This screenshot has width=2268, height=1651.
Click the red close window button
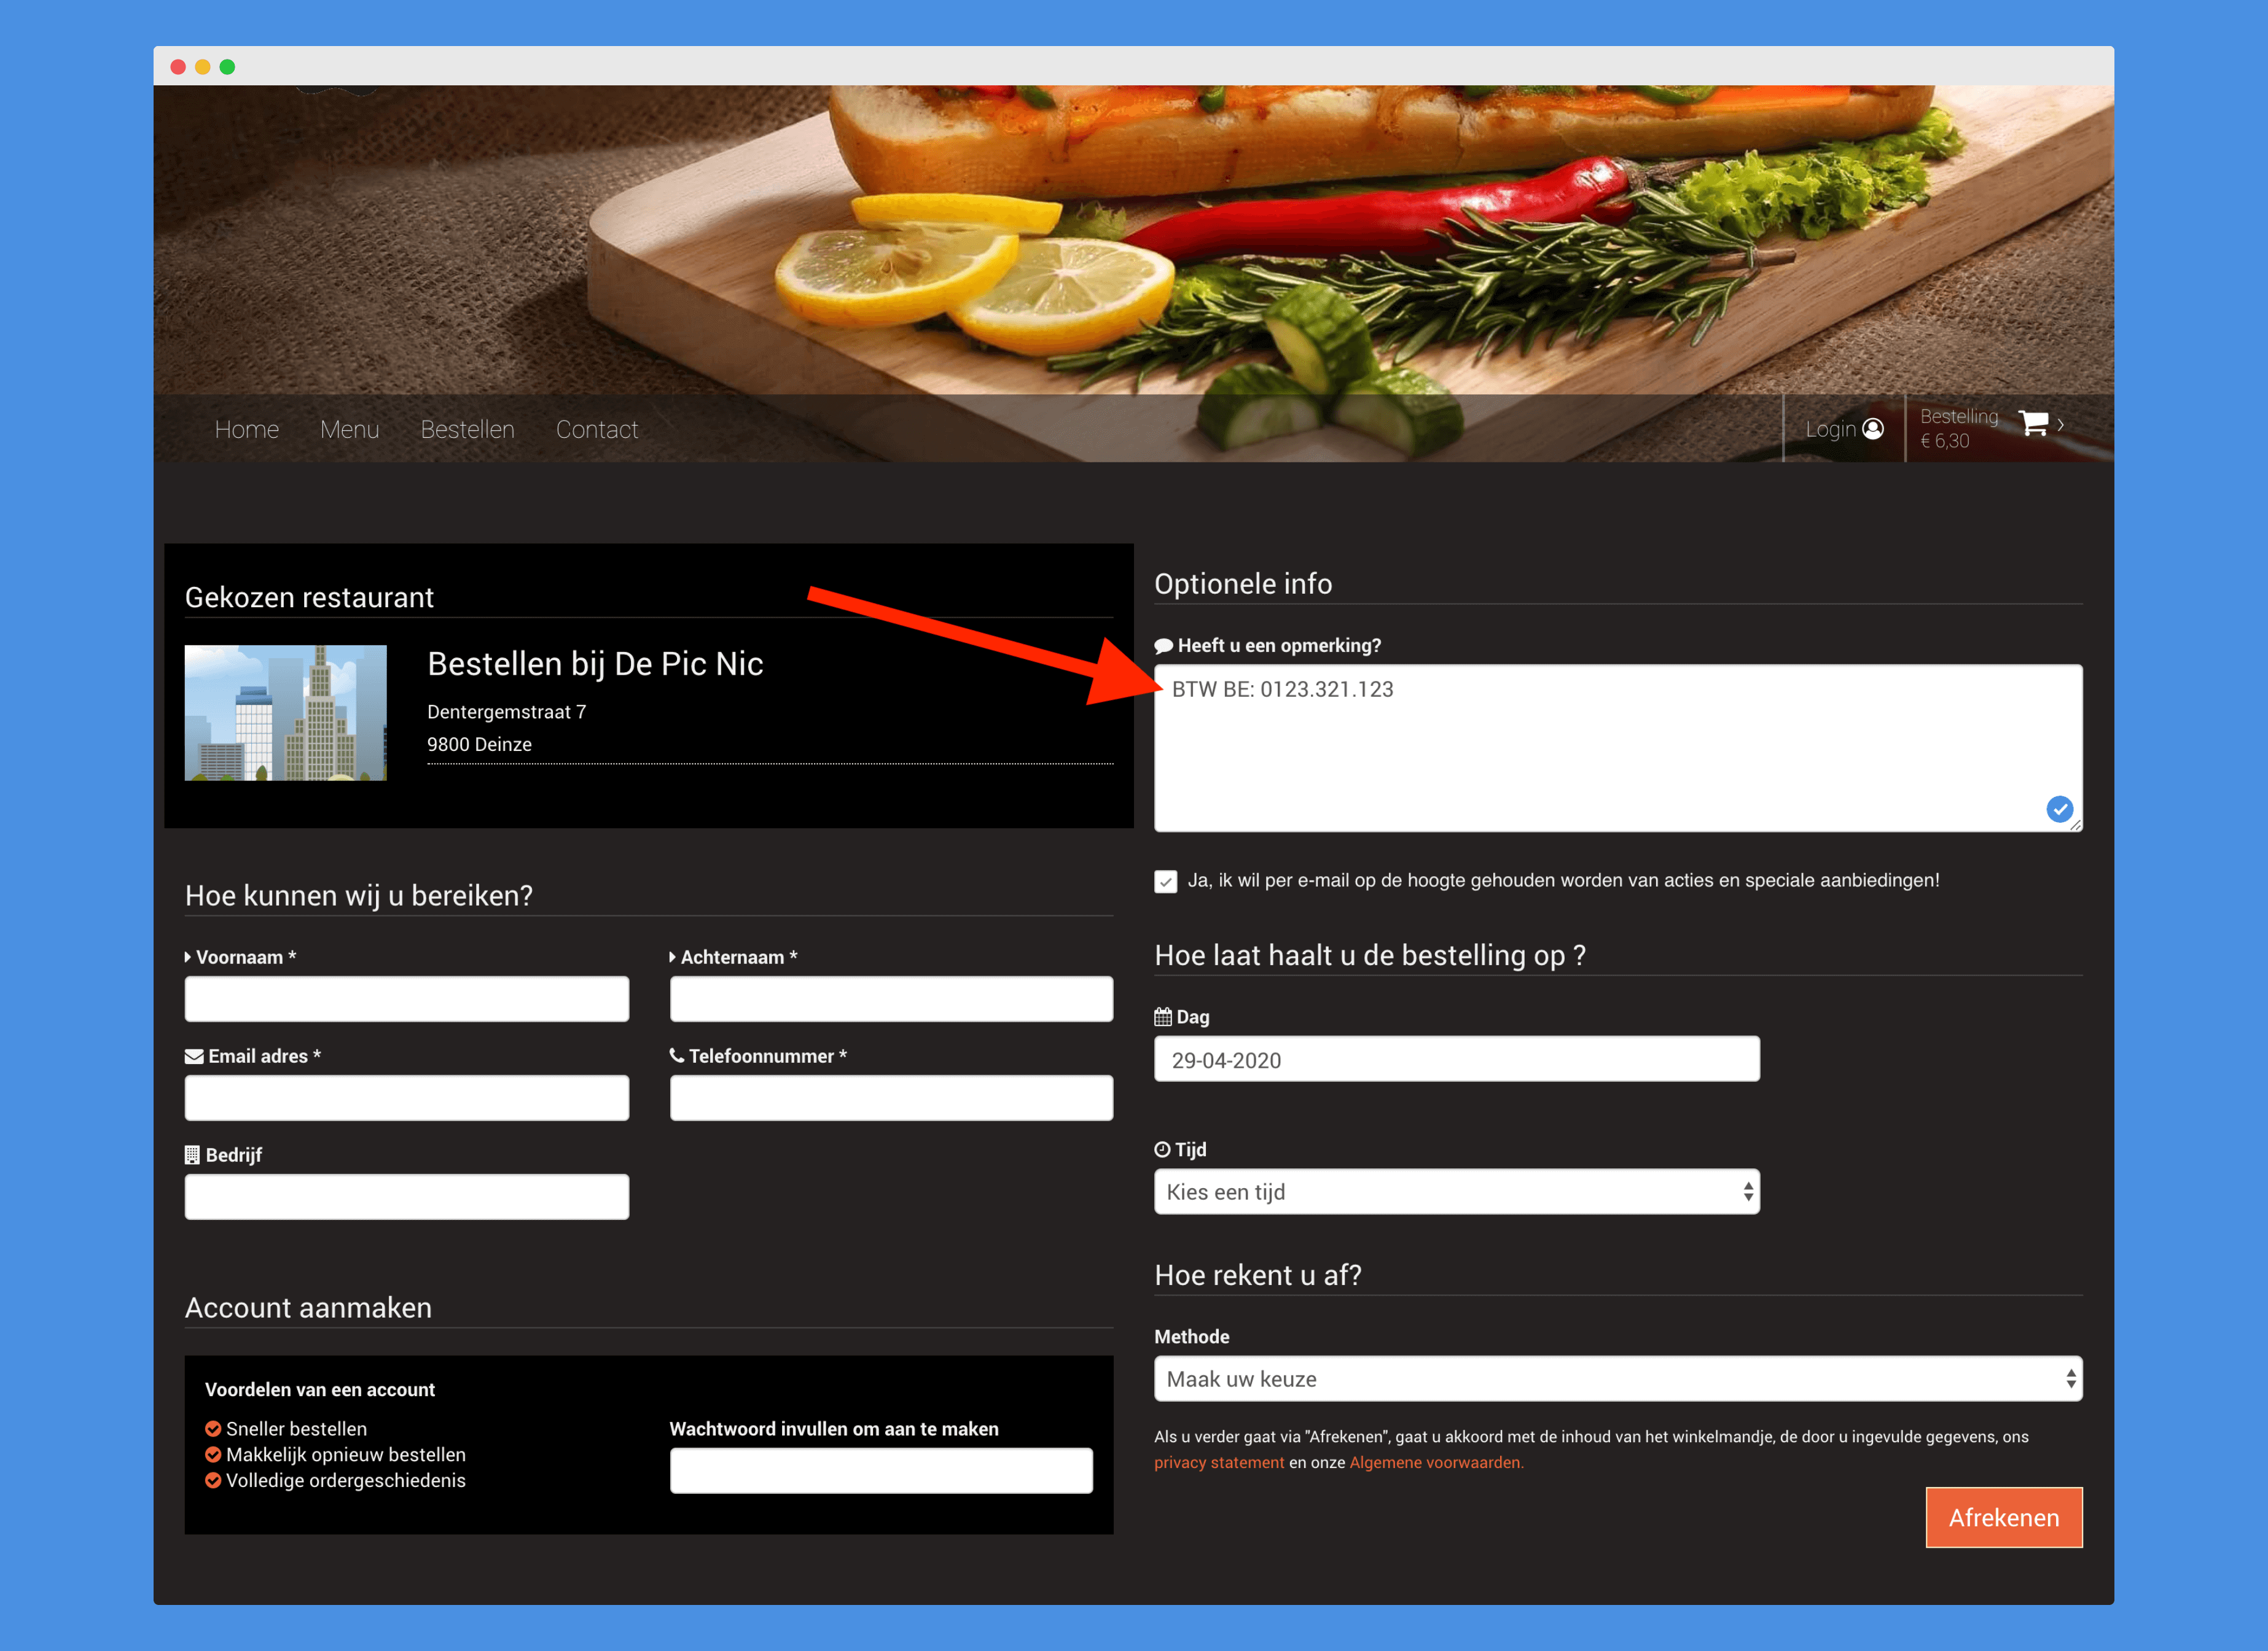tap(178, 67)
